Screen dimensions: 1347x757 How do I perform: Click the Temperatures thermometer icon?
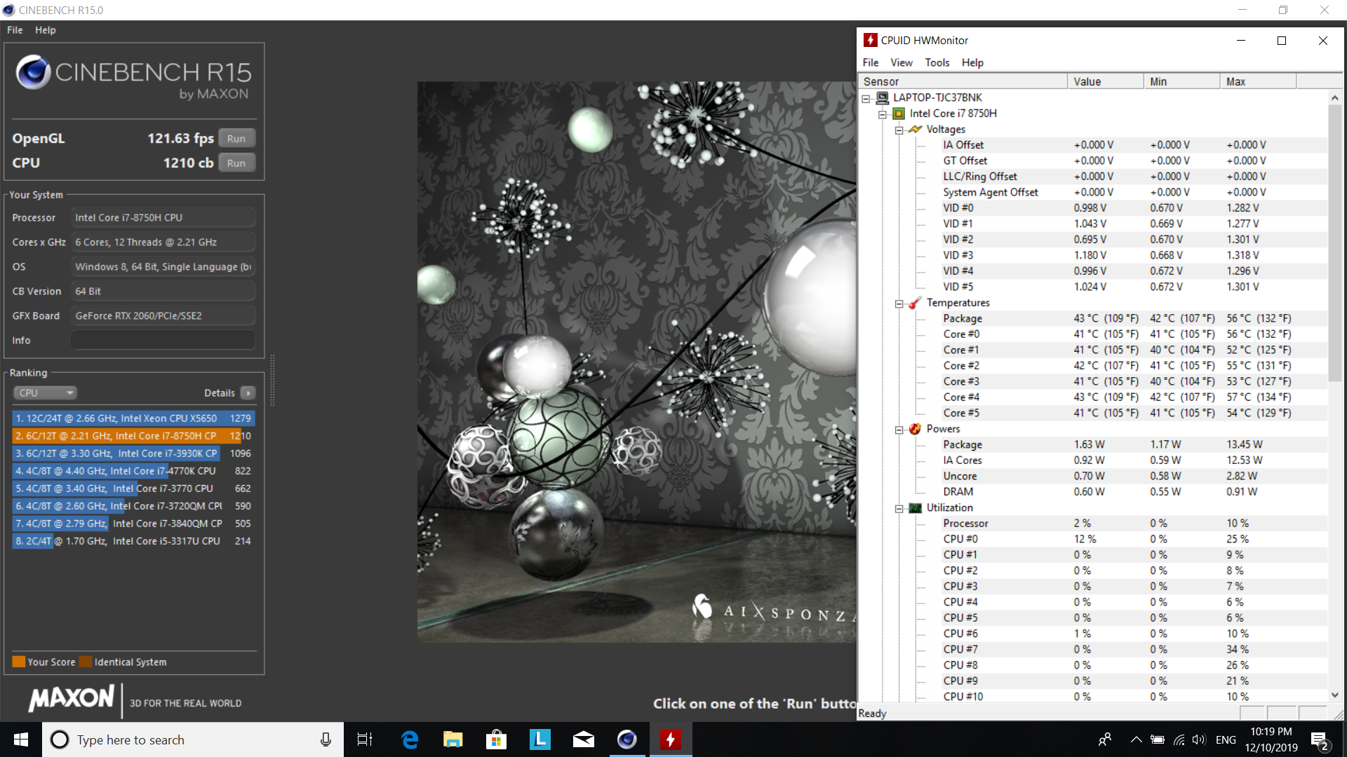(916, 303)
